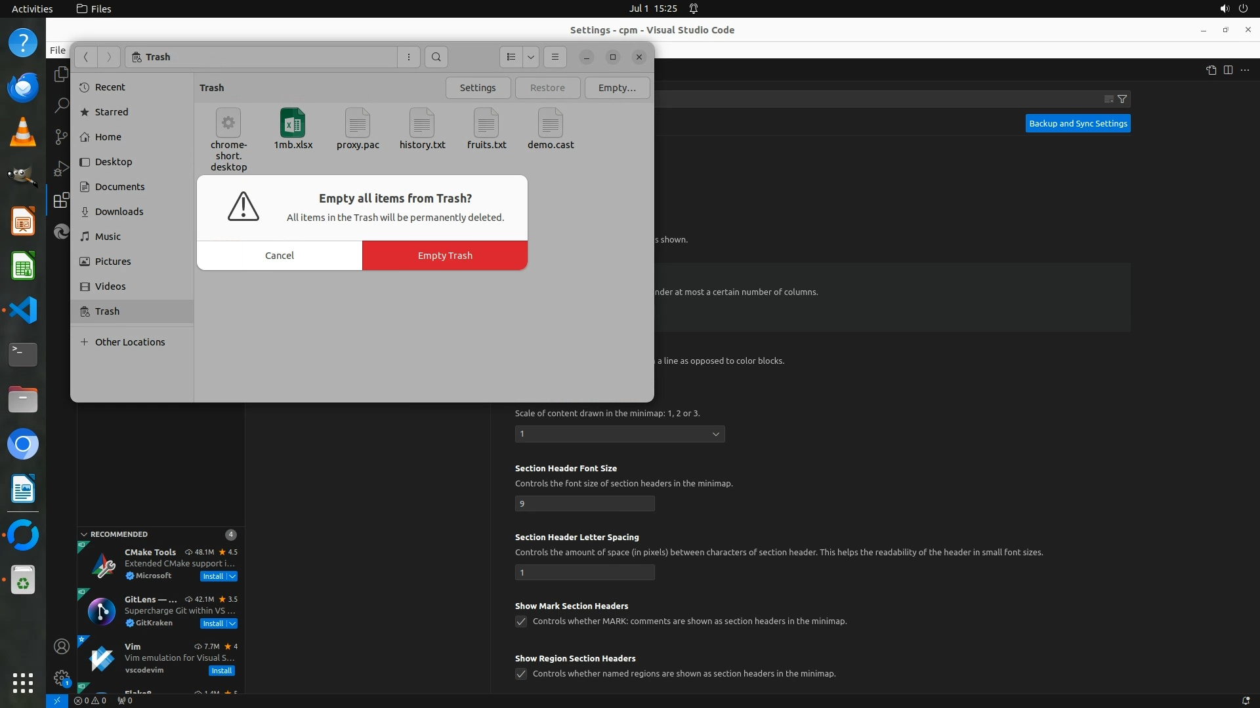1260x708 pixels.
Task: Toggle Show Region Section Headers checkbox
Action: (521, 674)
